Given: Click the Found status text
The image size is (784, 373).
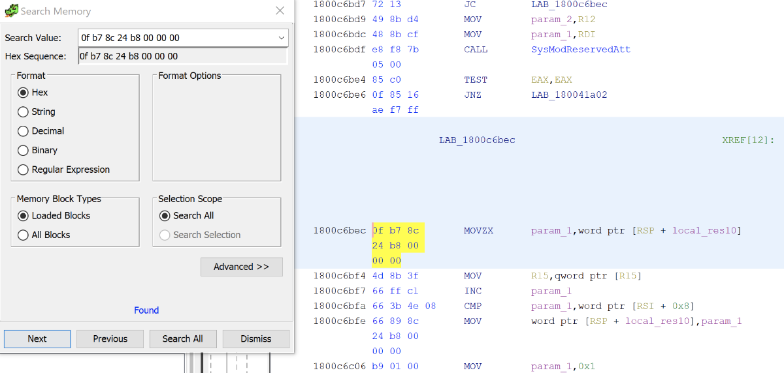Looking at the screenshot, I should [146, 310].
